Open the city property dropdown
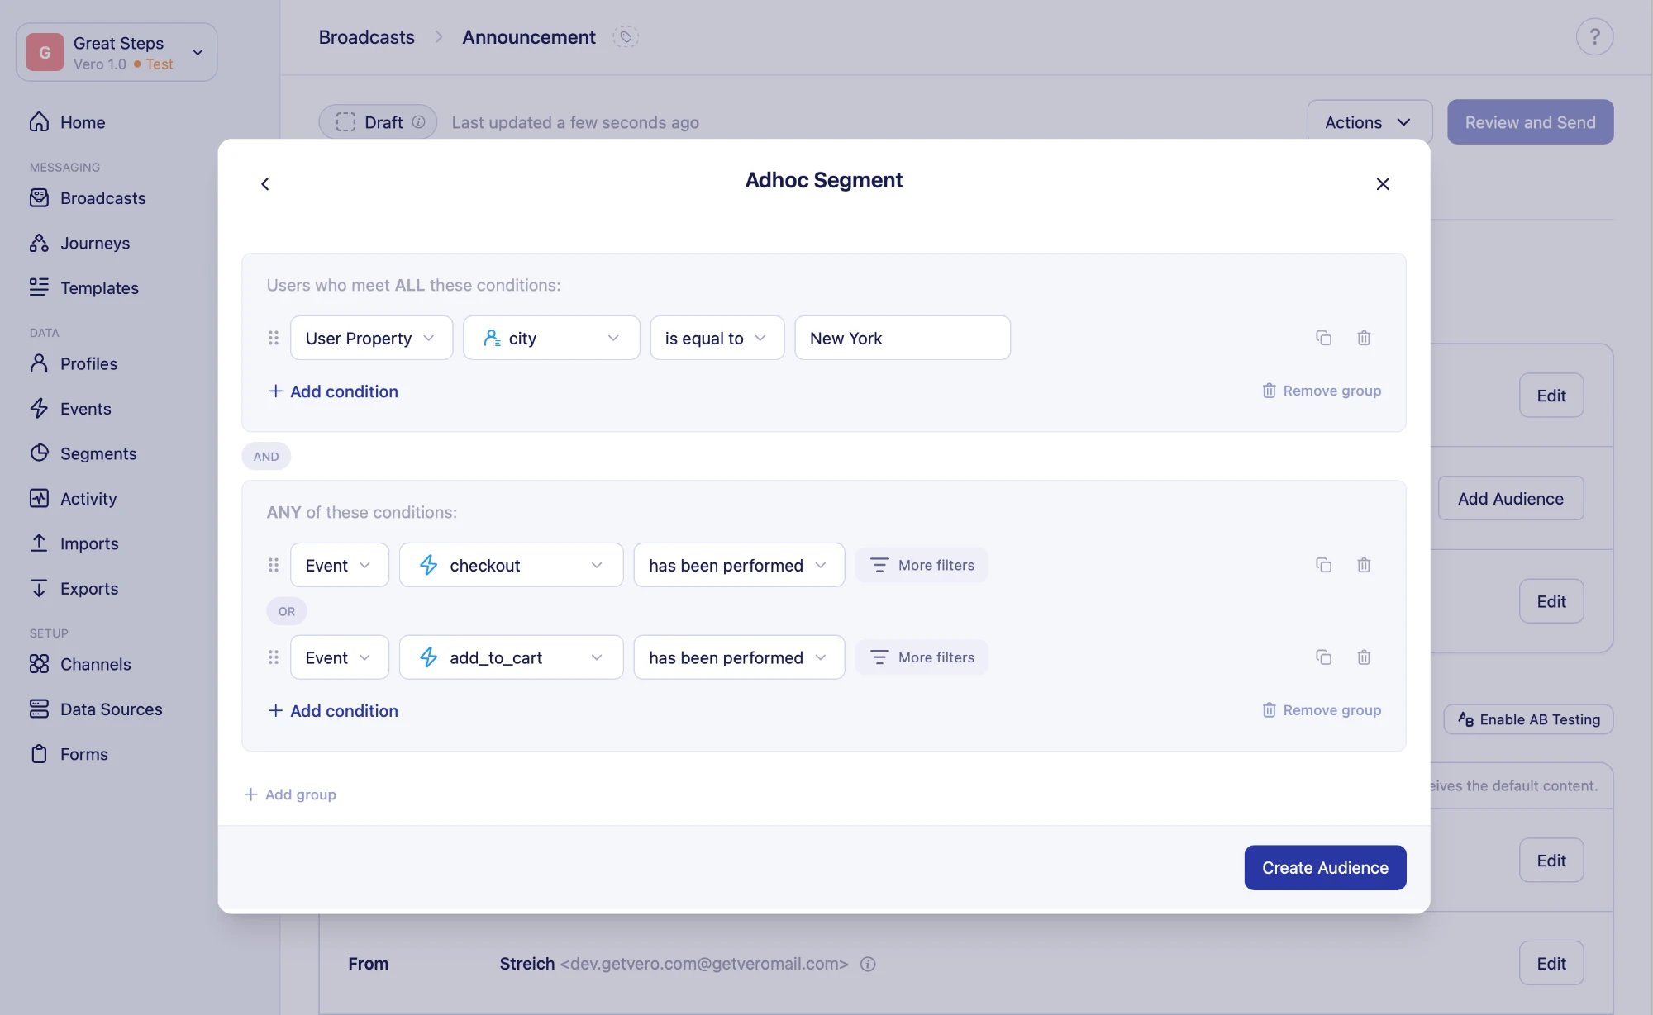Image resolution: width=1653 pixels, height=1015 pixels. [551, 338]
